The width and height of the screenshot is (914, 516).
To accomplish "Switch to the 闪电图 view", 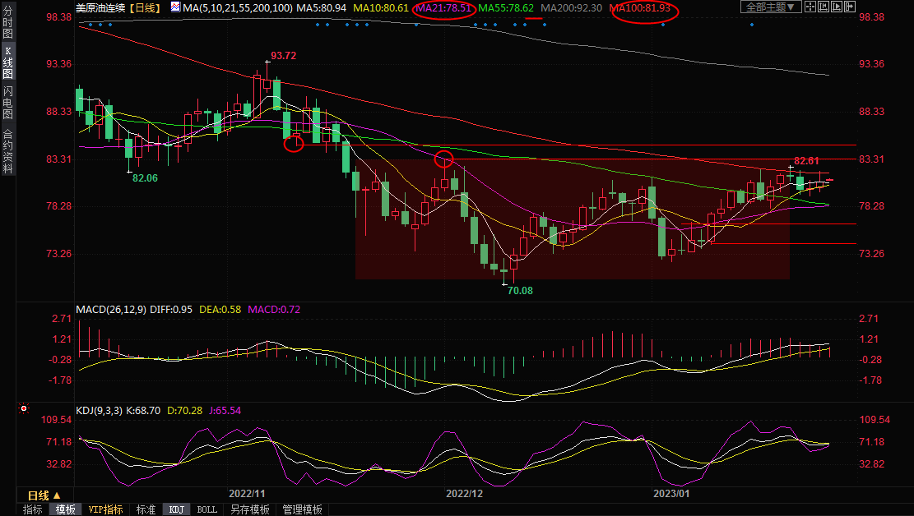I will tap(7, 103).
